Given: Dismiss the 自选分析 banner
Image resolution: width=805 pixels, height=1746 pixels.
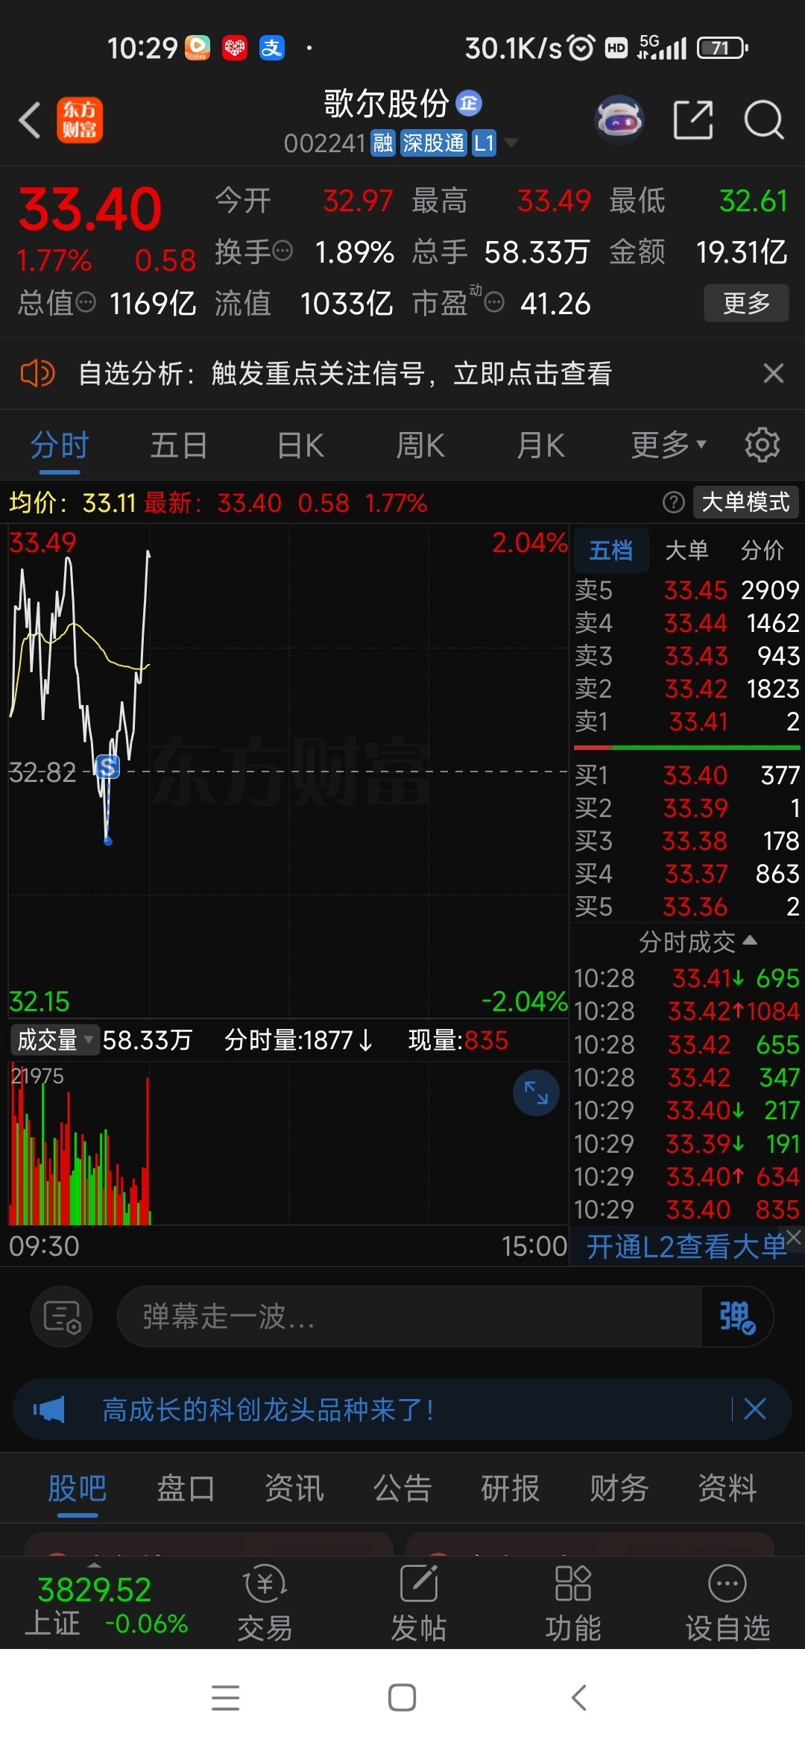Looking at the screenshot, I should (774, 373).
